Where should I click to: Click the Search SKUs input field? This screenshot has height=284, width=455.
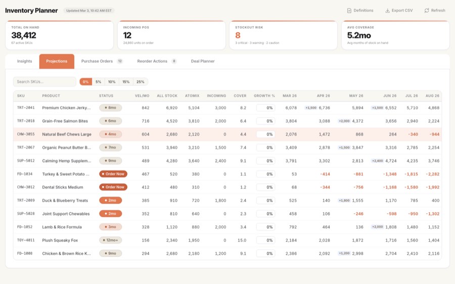point(44,82)
